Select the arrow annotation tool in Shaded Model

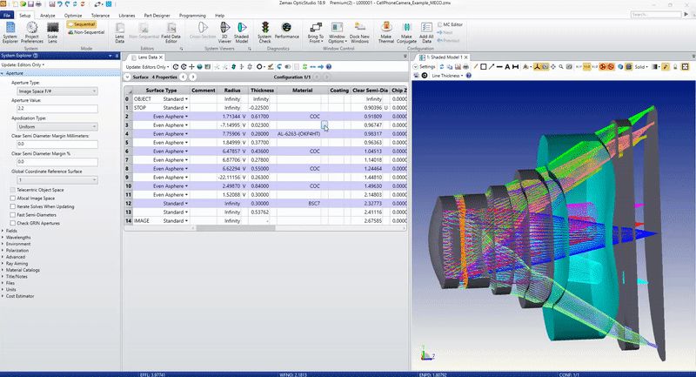492,67
